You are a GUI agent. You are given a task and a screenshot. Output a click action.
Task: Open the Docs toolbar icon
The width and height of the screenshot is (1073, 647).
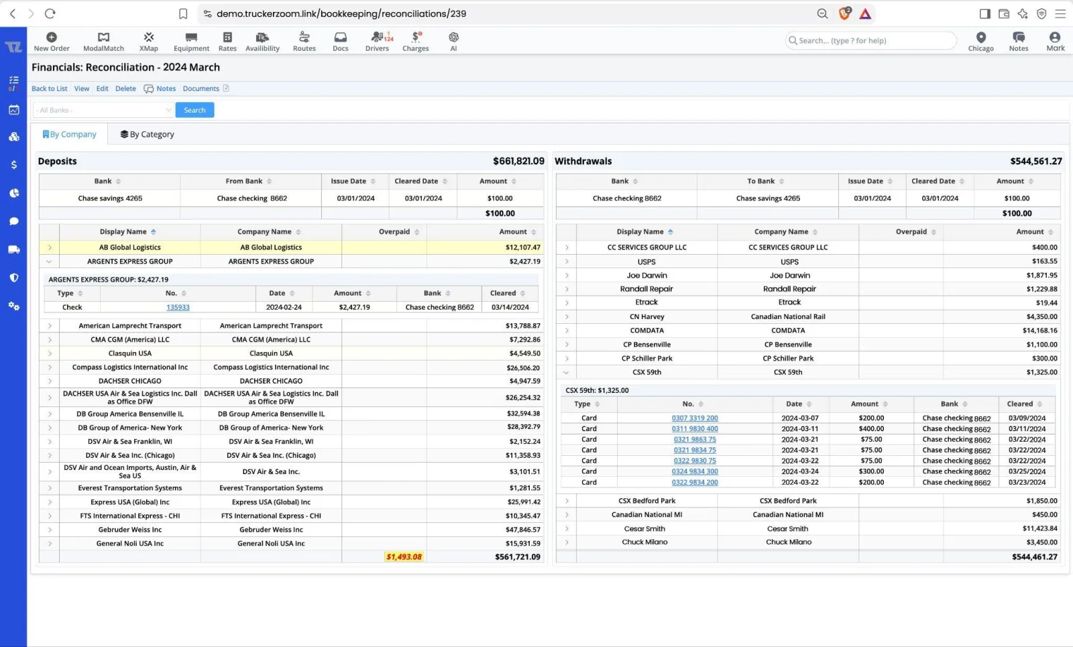pyautogui.click(x=341, y=41)
